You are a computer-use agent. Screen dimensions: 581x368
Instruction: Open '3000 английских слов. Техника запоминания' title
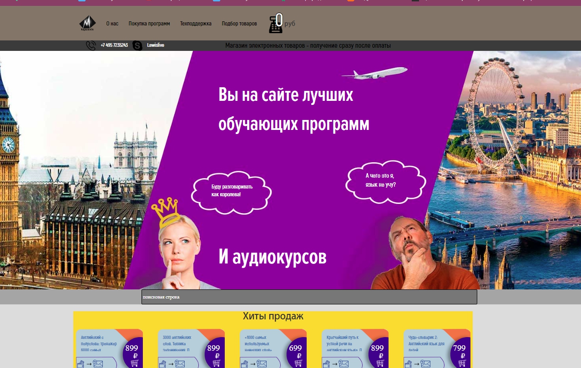178,344
